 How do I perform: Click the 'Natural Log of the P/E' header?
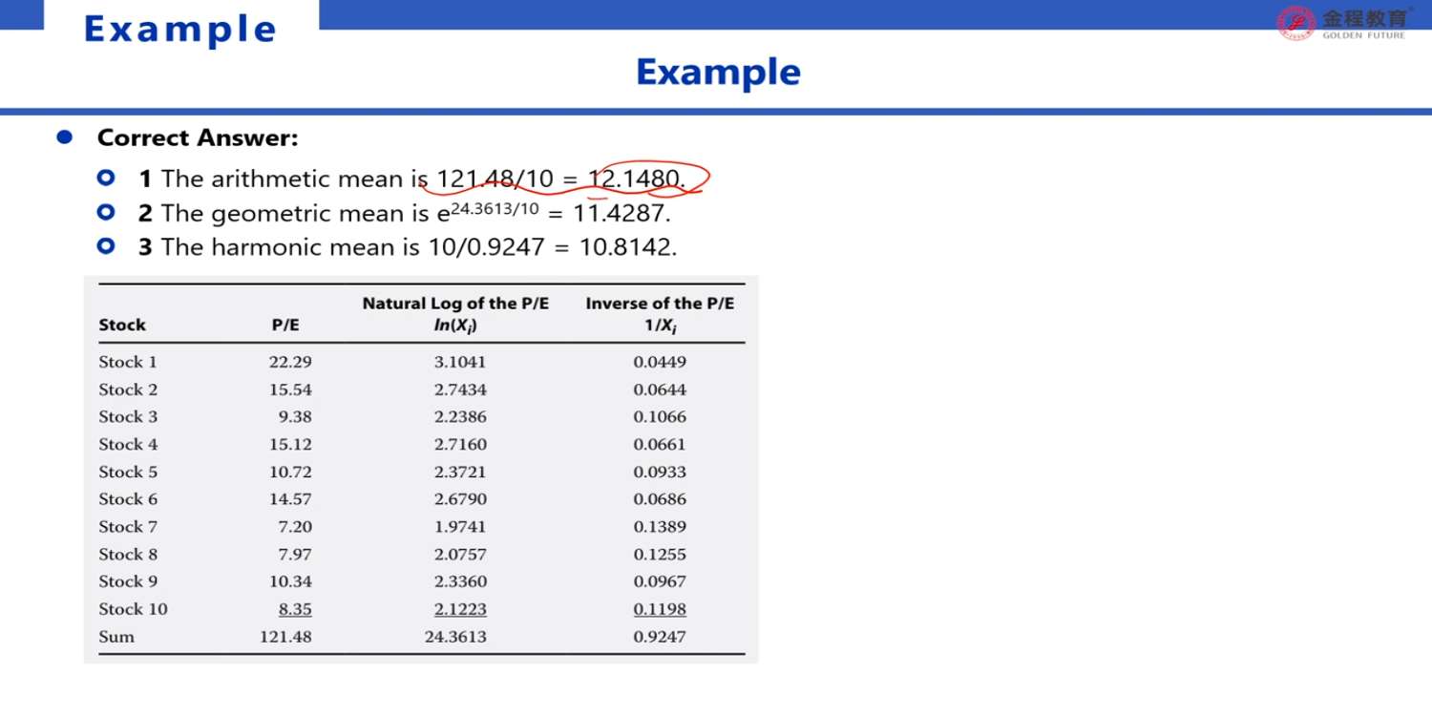pos(455,304)
